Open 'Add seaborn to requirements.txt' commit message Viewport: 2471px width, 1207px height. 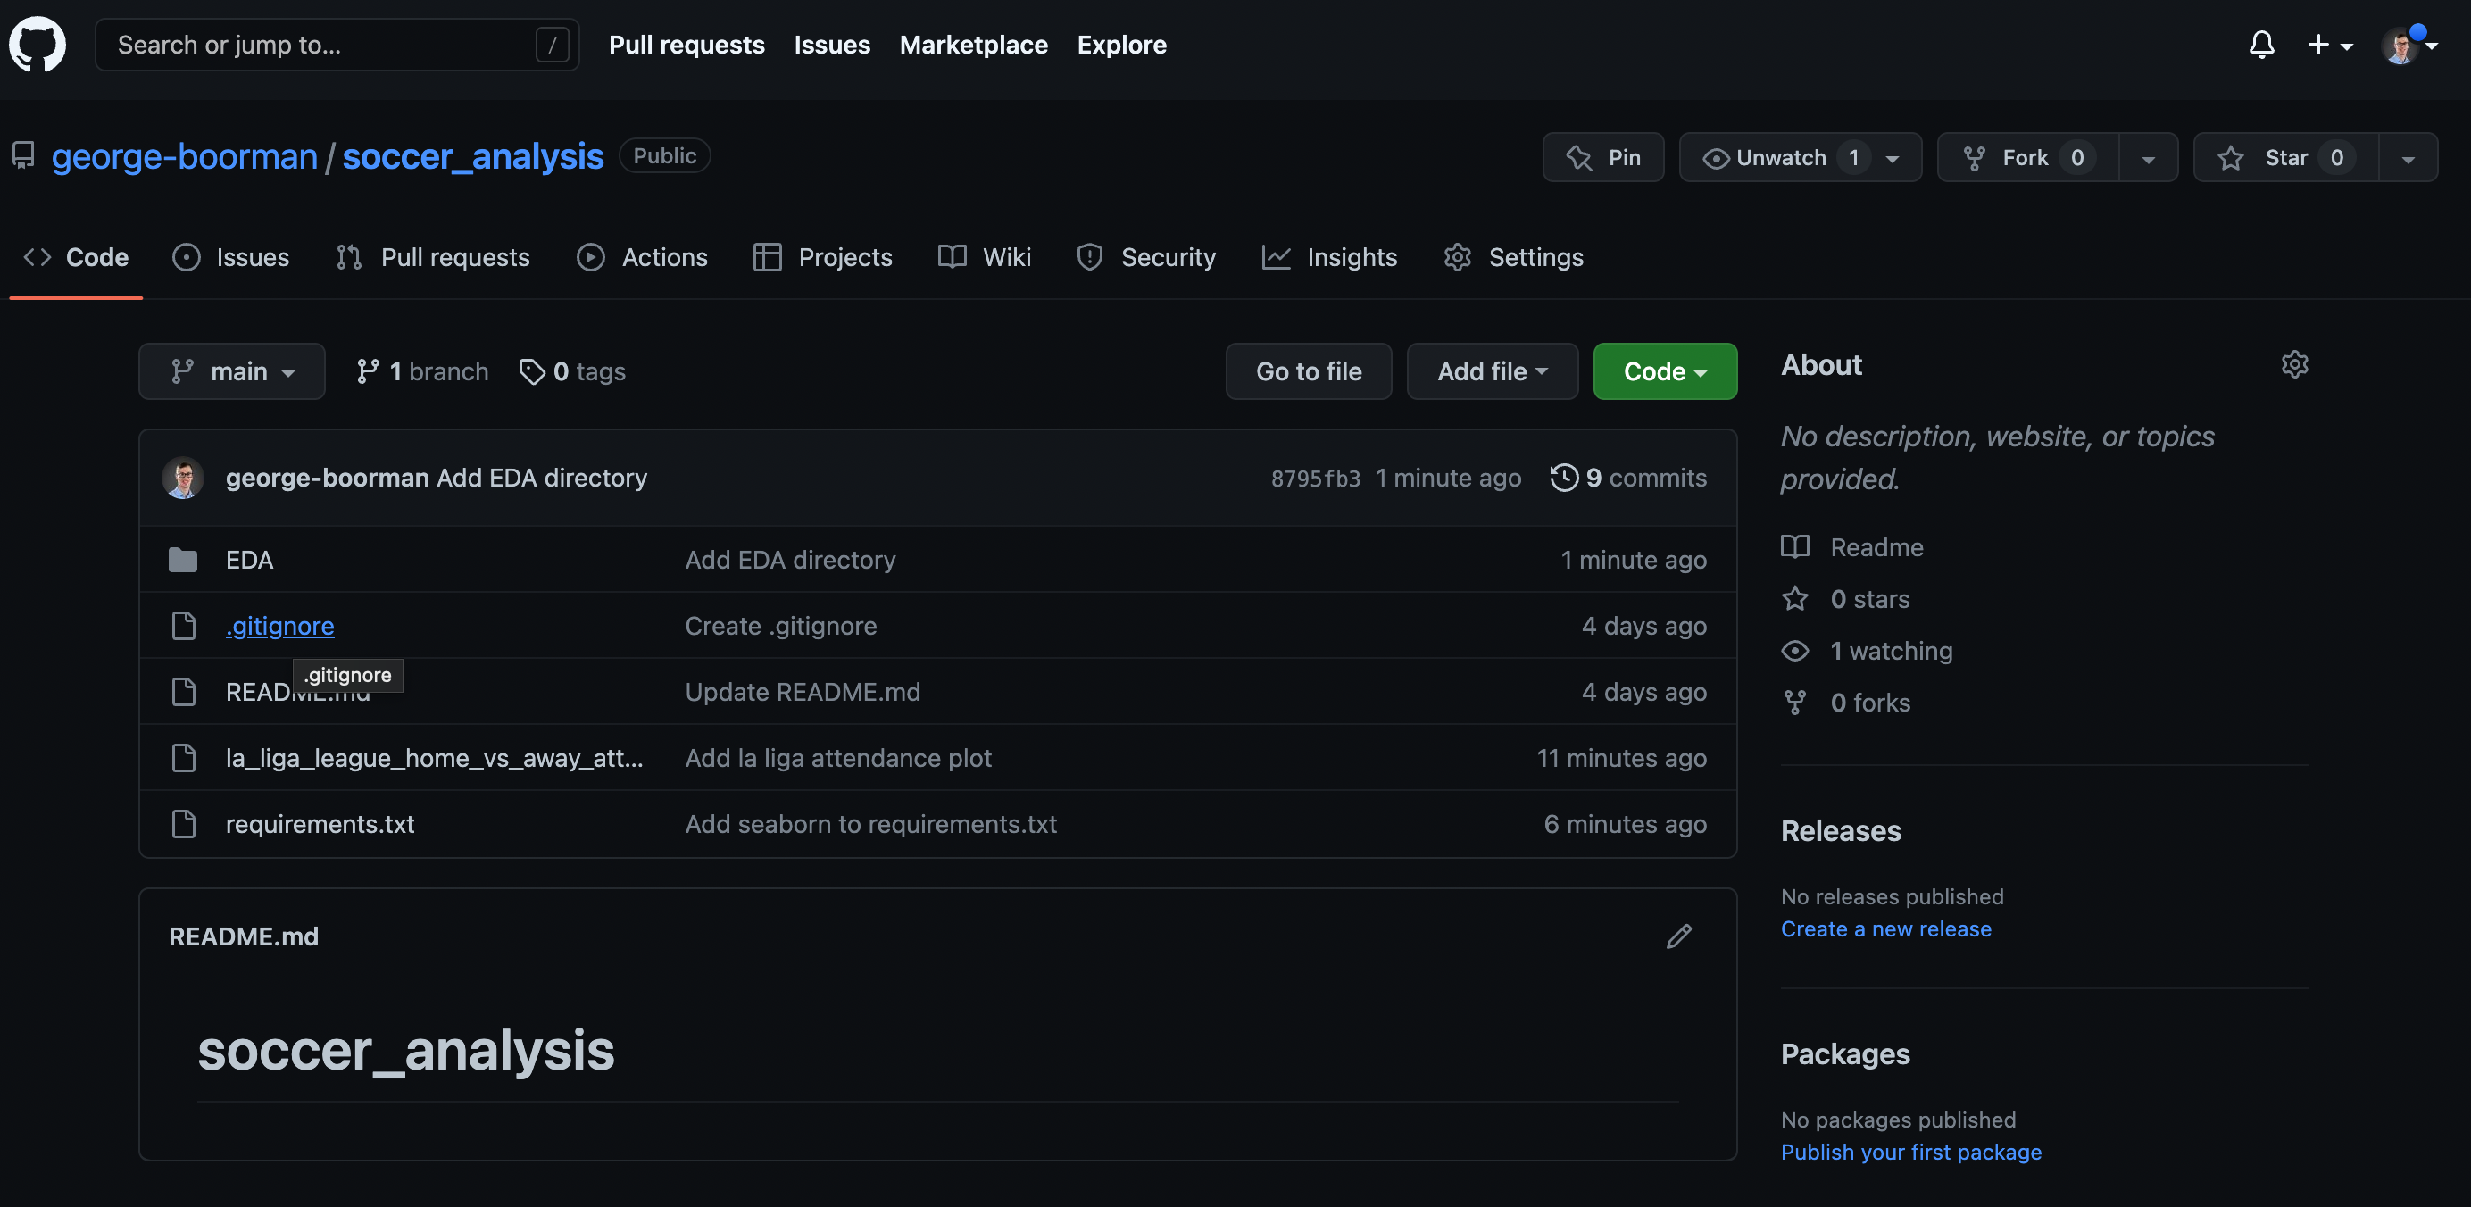click(871, 823)
